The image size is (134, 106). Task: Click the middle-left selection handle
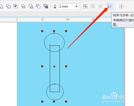click(42, 66)
